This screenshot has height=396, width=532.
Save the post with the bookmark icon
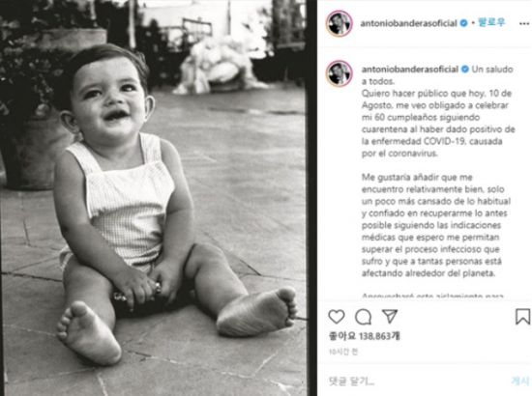click(x=523, y=317)
